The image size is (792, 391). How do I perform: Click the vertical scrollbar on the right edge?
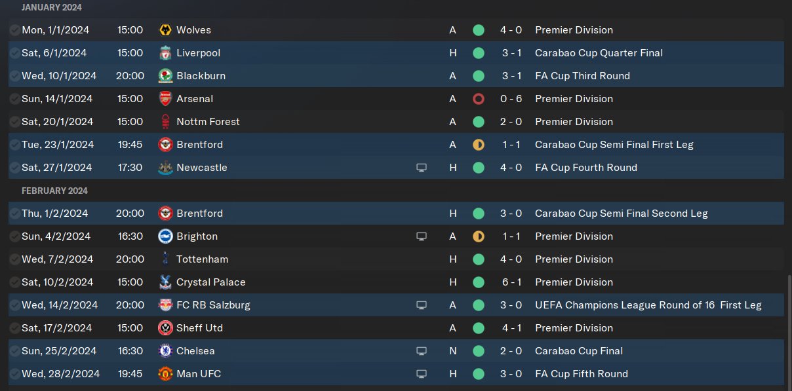tap(788, 327)
